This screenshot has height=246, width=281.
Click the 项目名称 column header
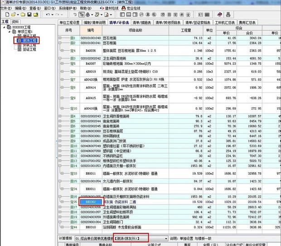pyautogui.click(x=136, y=30)
